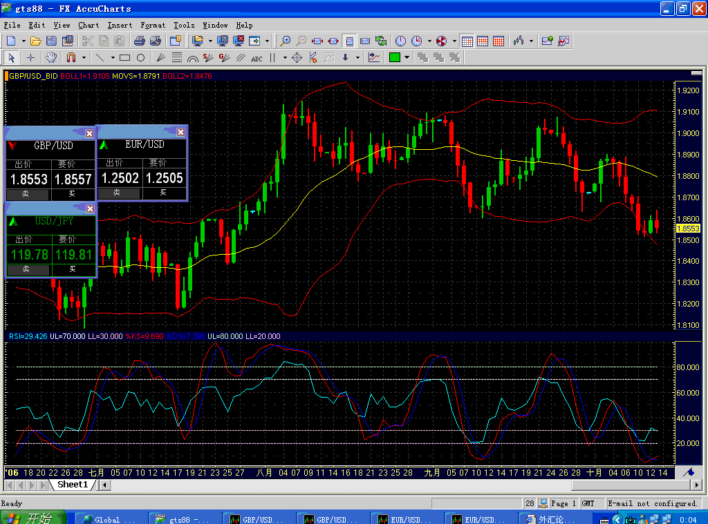Click the zoom in magnifier icon
708x524 pixels.
click(x=286, y=41)
